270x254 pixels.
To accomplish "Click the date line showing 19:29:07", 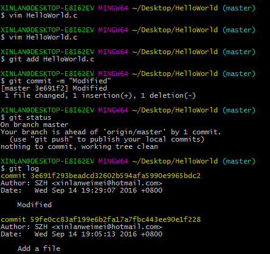I will [x=81, y=190].
